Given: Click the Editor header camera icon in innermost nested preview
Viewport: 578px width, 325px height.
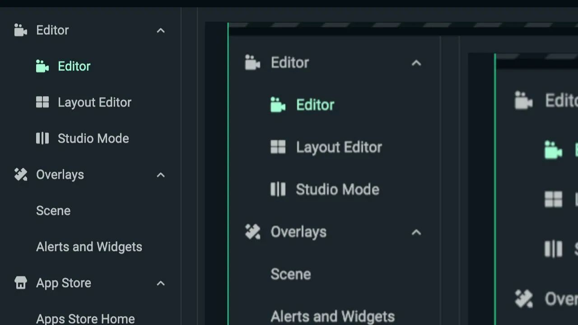Looking at the screenshot, I should pos(524,100).
